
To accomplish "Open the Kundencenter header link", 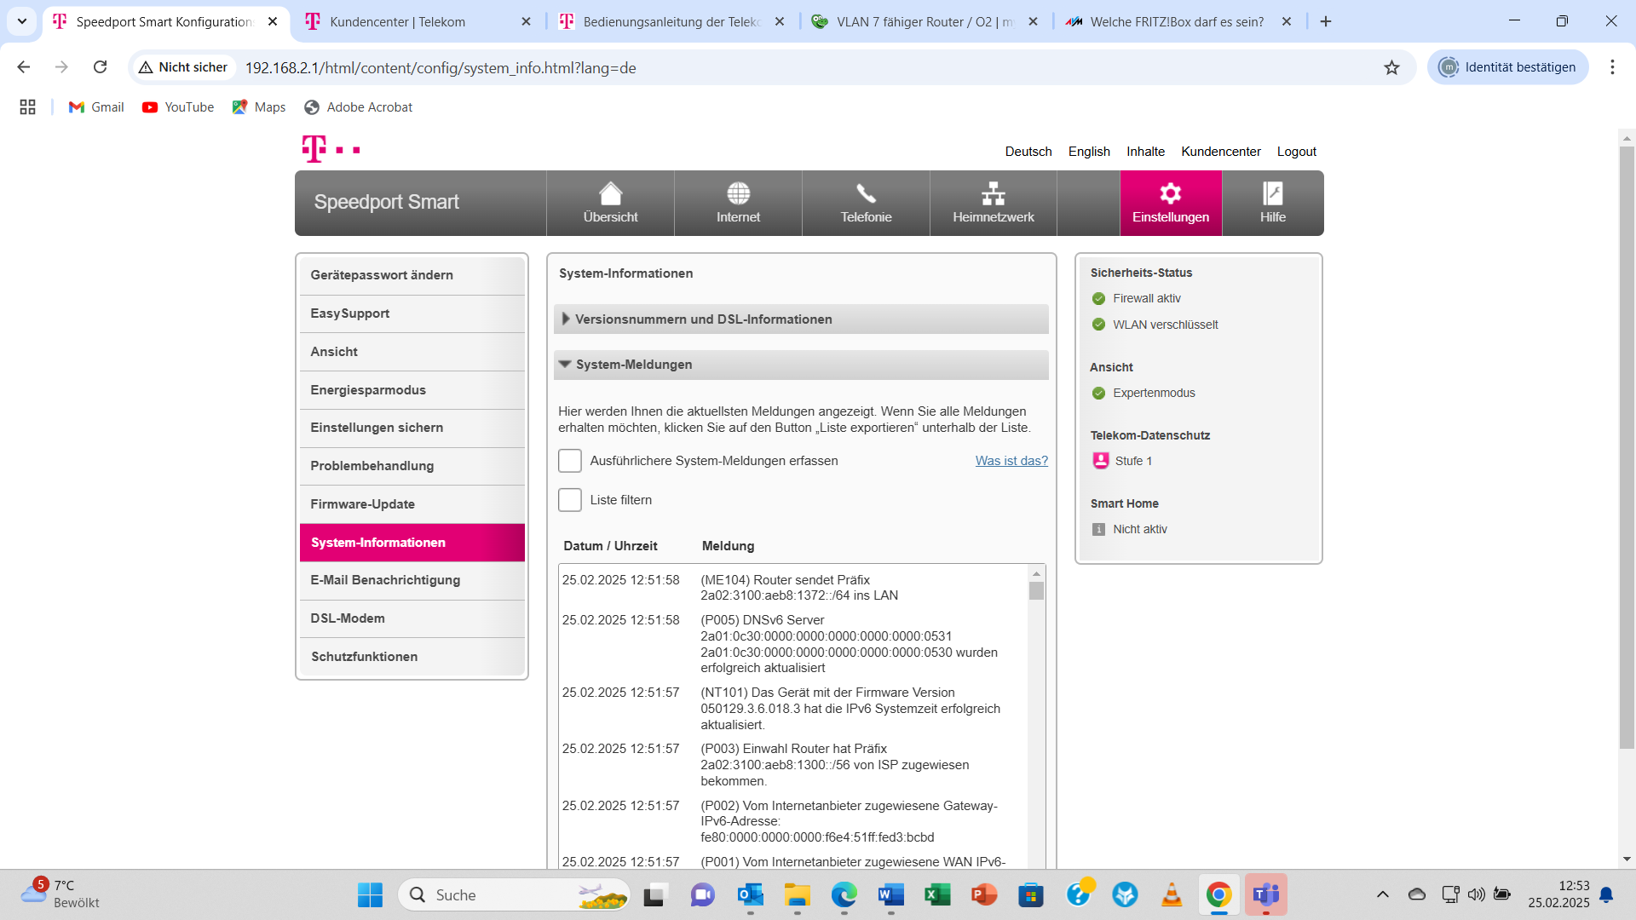I will pos(1221,152).
